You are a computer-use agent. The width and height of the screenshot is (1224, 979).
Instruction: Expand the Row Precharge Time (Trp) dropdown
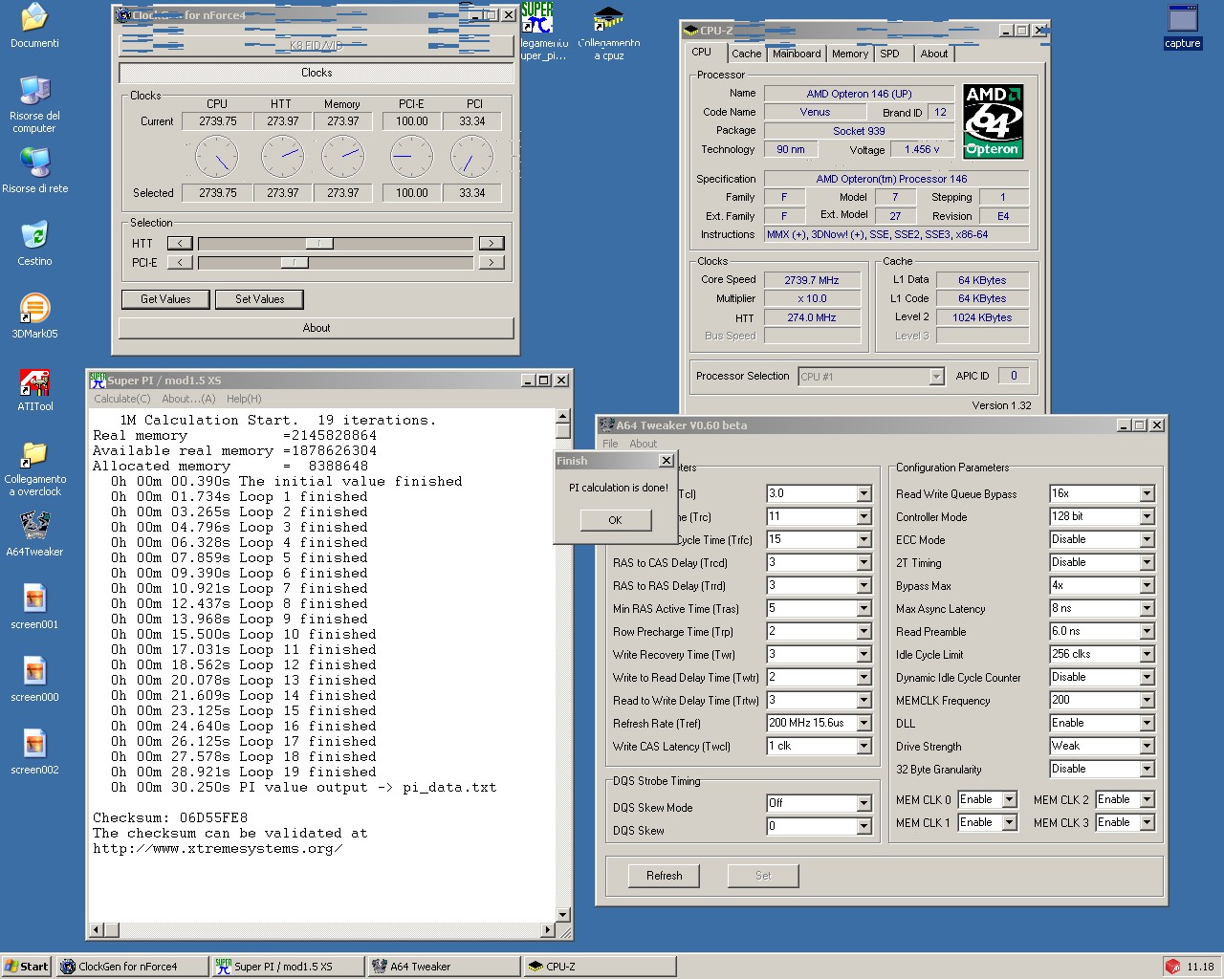pos(863,631)
